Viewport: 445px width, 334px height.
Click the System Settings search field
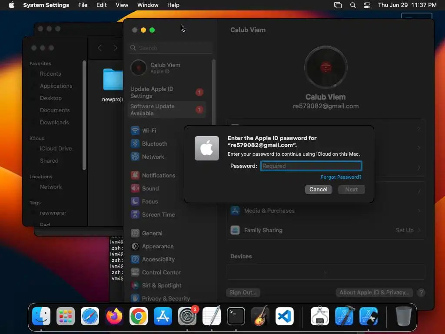170,48
